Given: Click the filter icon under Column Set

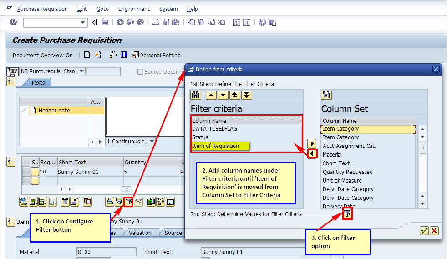Looking at the screenshot, I should [x=347, y=213].
